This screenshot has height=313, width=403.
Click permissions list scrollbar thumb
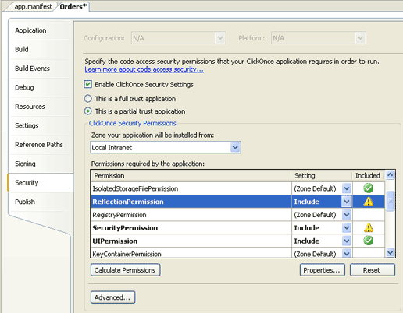pos(390,201)
